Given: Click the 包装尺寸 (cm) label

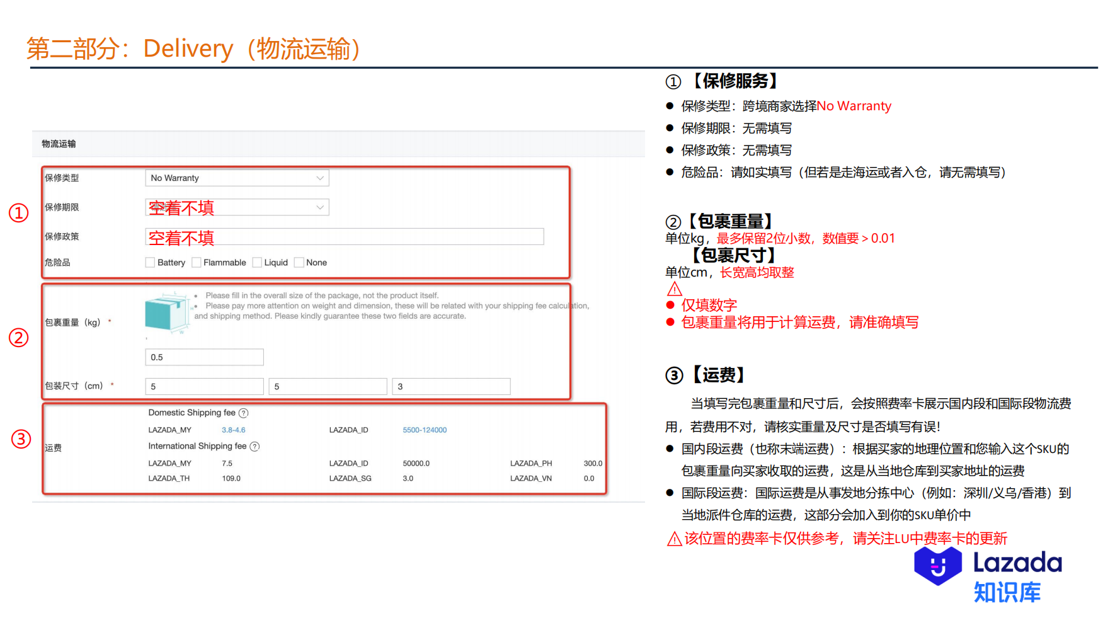Looking at the screenshot, I should point(74,386).
